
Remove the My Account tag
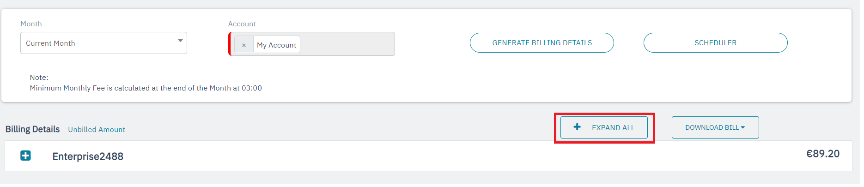click(243, 45)
